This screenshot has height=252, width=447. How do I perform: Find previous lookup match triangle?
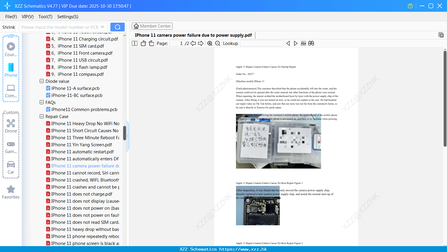pyautogui.click(x=288, y=43)
